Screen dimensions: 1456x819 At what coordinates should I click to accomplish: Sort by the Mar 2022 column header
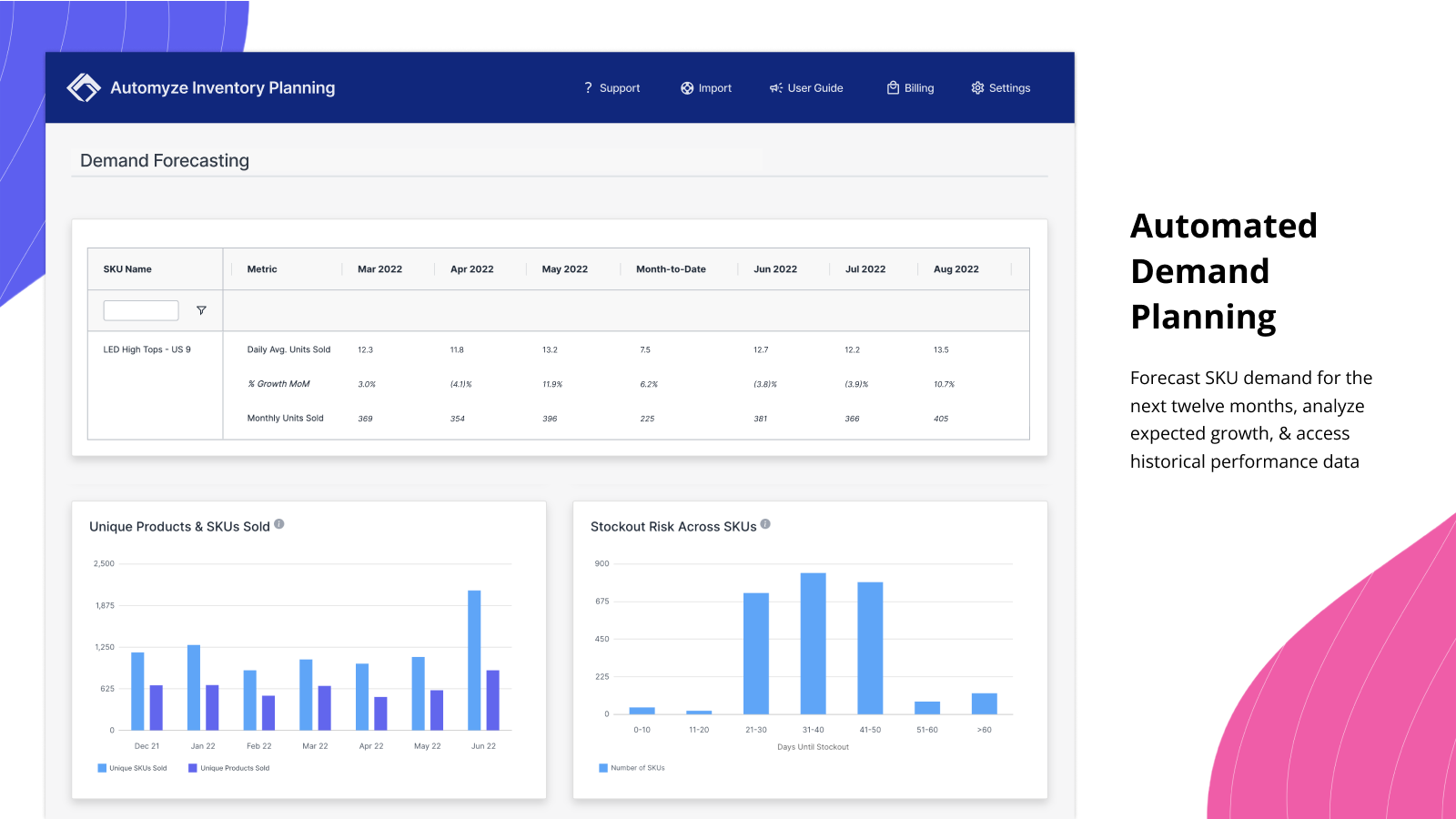[x=379, y=268]
